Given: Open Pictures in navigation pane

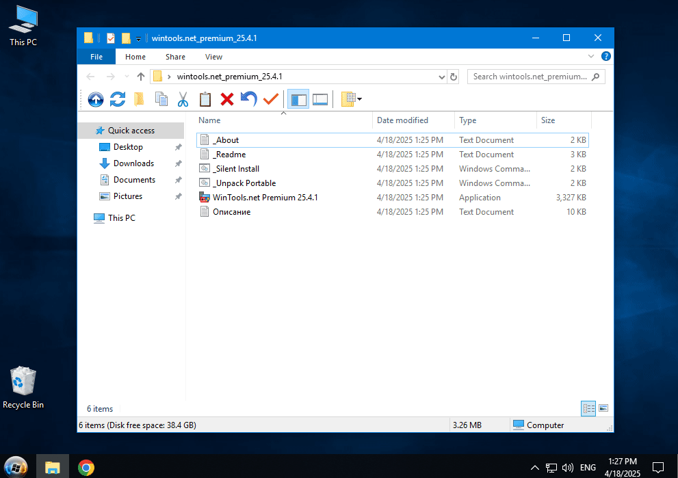Looking at the screenshot, I should point(127,196).
